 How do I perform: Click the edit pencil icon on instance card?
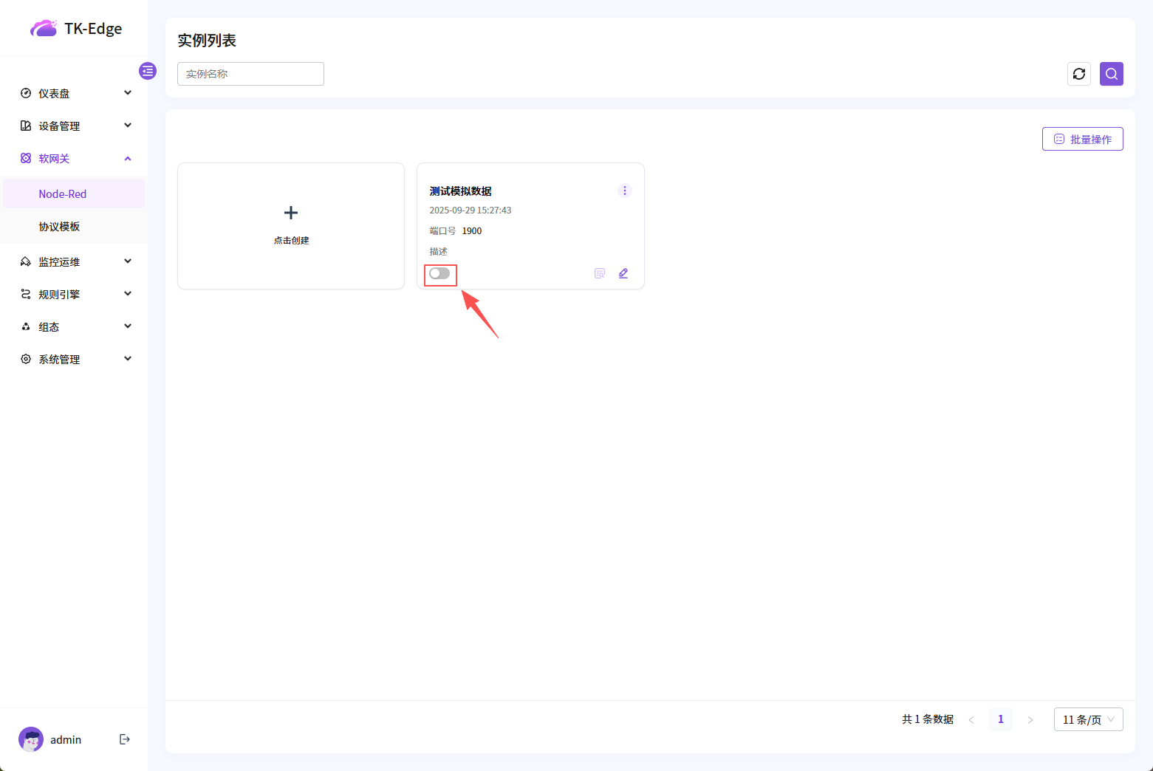(623, 273)
